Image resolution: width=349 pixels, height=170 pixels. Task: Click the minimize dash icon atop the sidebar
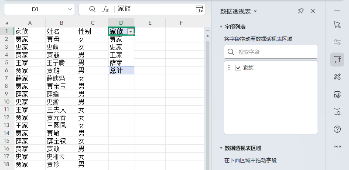click(x=337, y=11)
